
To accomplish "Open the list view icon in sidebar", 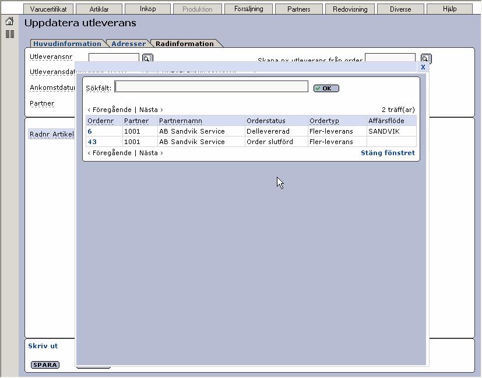I will [x=10, y=34].
